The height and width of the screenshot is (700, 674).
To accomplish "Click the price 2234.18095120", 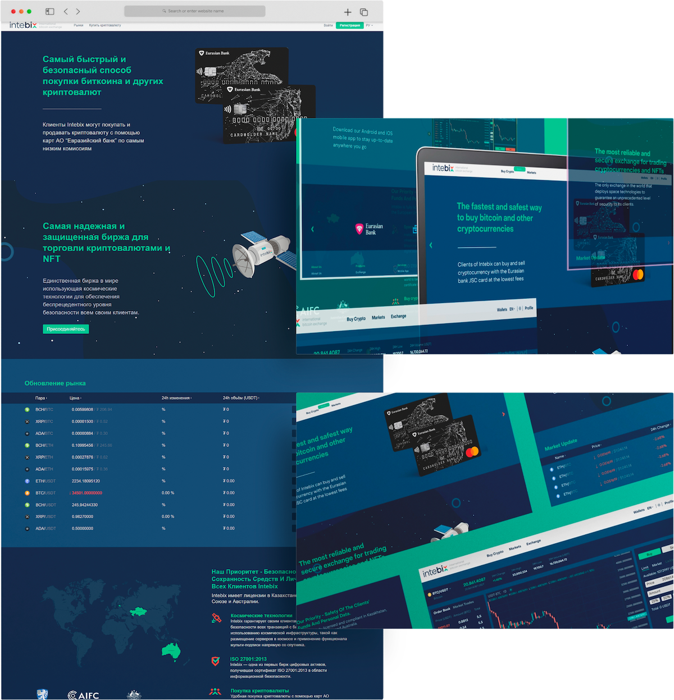I will [86, 481].
